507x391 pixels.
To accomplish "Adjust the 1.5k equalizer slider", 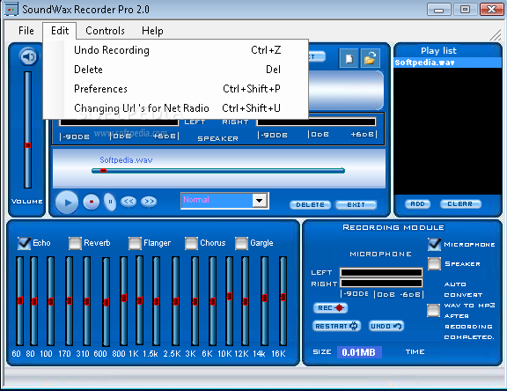I will (157, 301).
